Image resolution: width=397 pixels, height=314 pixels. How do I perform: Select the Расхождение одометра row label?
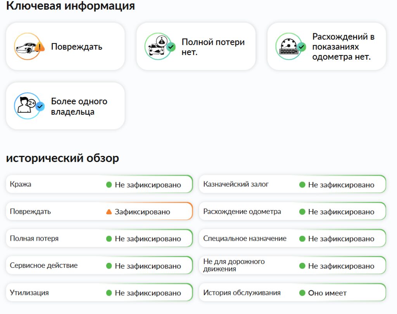pos(242,211)
